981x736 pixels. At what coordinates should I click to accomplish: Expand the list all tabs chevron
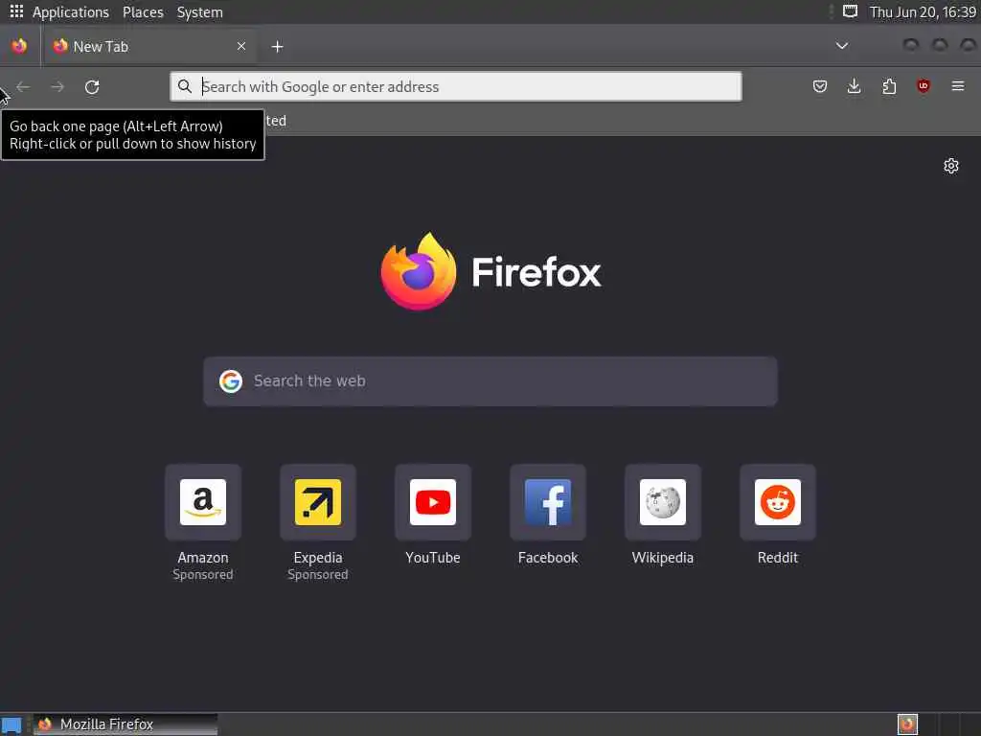[x=842, y=46]
